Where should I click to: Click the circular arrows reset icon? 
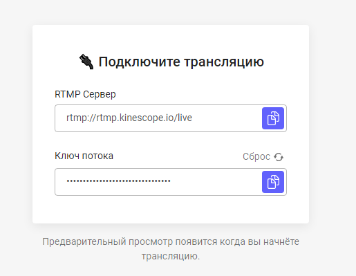279,157
